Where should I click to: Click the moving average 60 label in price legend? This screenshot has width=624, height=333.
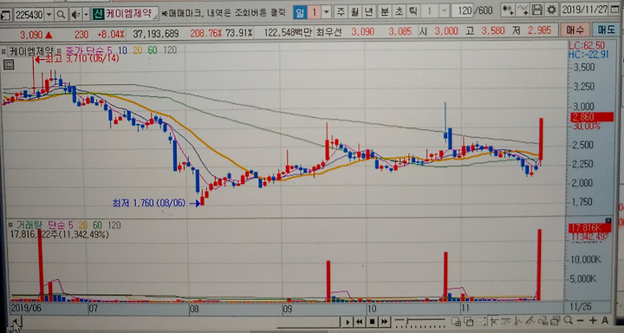[153, 49]
